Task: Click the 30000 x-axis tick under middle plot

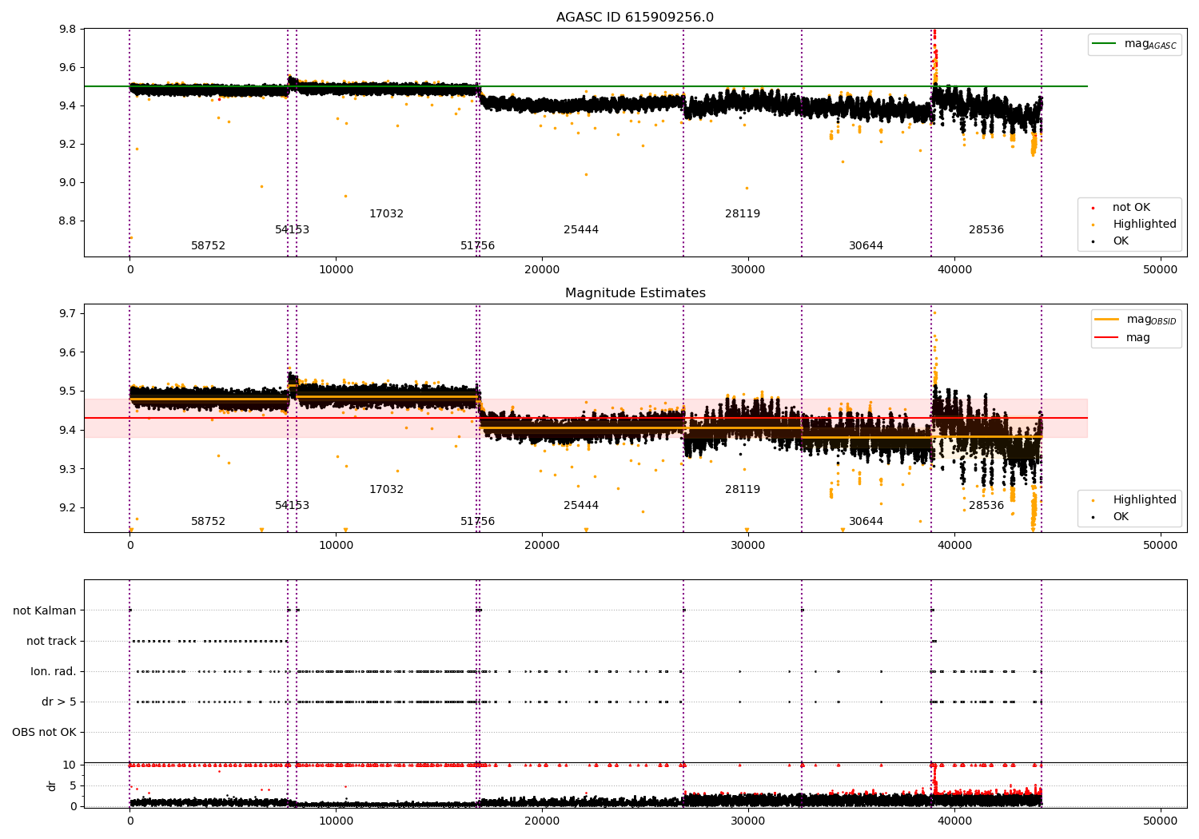Action: 747,546
